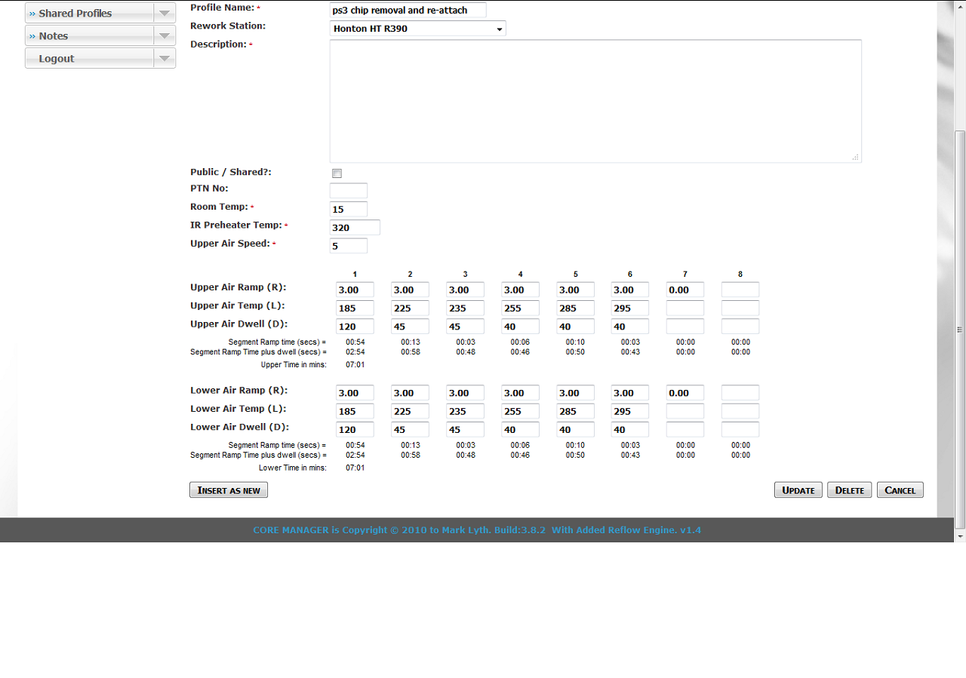
Task: Click the Insert As New button
Action: point(229,490)
